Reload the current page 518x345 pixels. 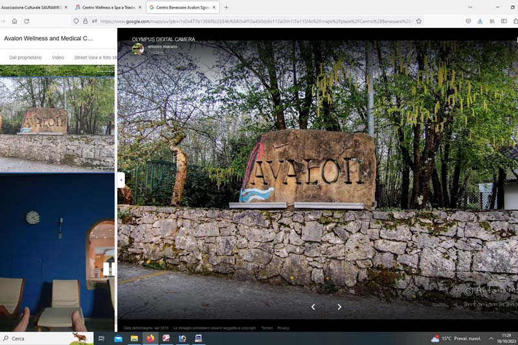click(27, 21)
